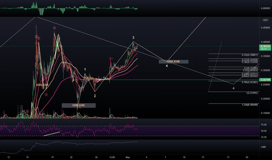Click the 0.000000 oscillator scale label

tap(265, 8)
